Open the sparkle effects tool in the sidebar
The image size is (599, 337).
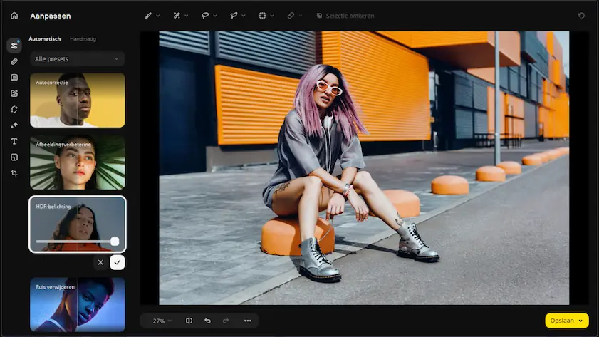[14, 125]
